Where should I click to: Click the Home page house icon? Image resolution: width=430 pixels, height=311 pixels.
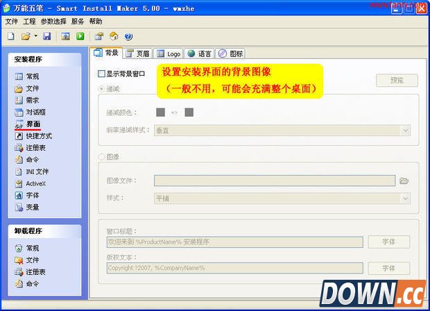[x=114, y=36]
